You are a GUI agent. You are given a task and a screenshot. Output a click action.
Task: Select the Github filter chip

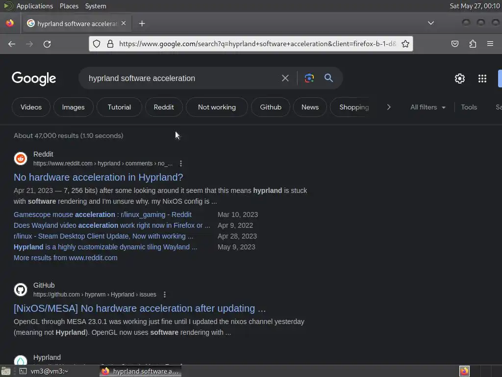point(271,107)
